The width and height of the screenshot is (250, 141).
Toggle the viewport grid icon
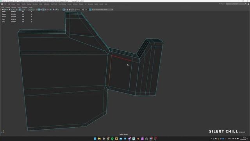point(20,9)
